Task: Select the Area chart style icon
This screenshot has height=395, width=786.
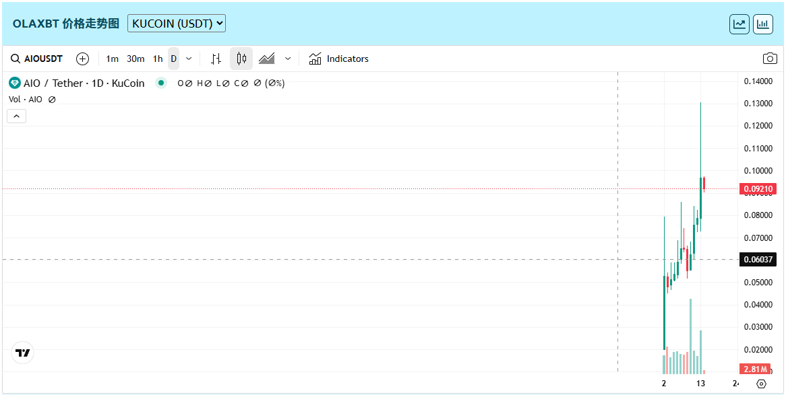Action: [x=267, y=59]
